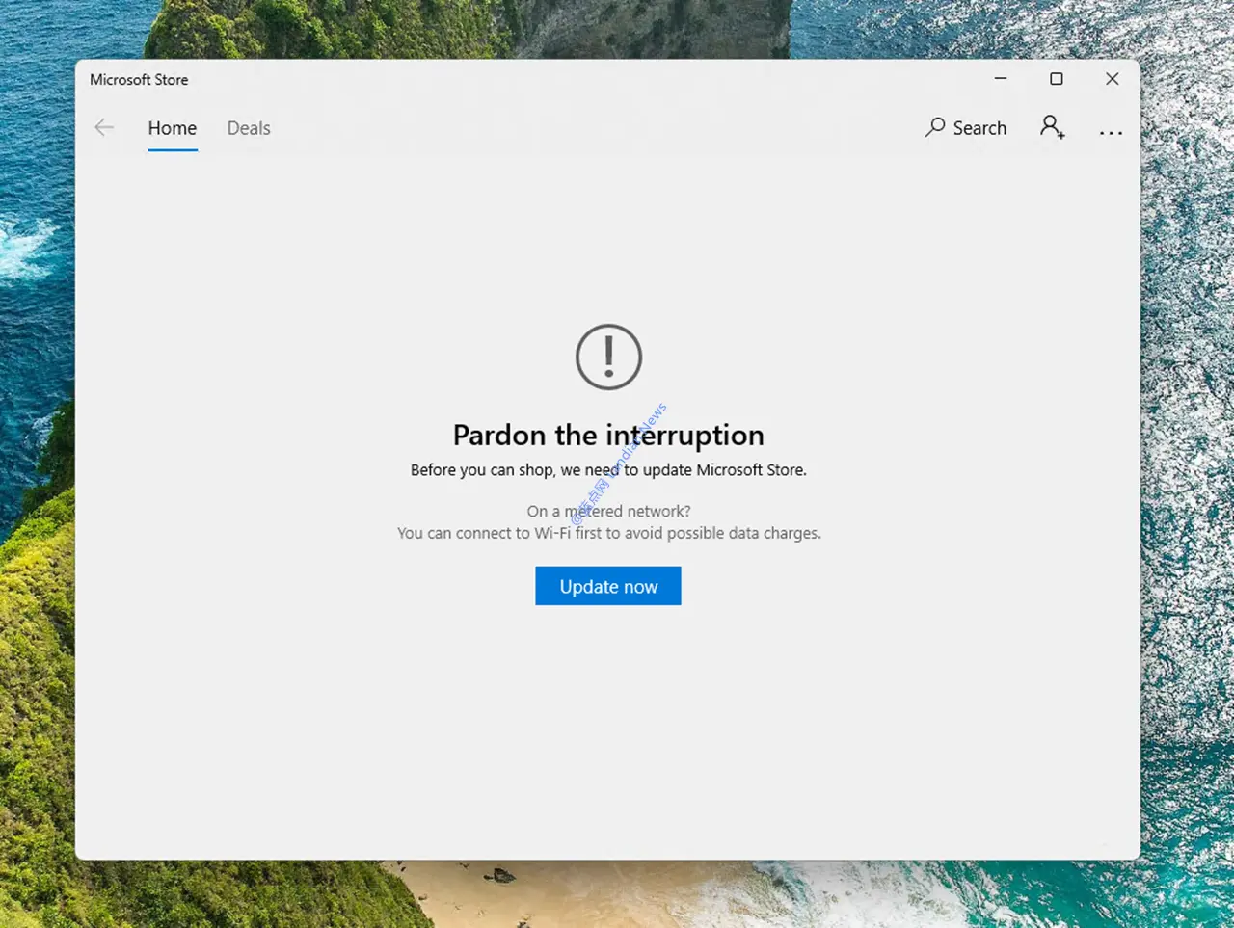Click the Microsoft Store window title

click(139, 80)
